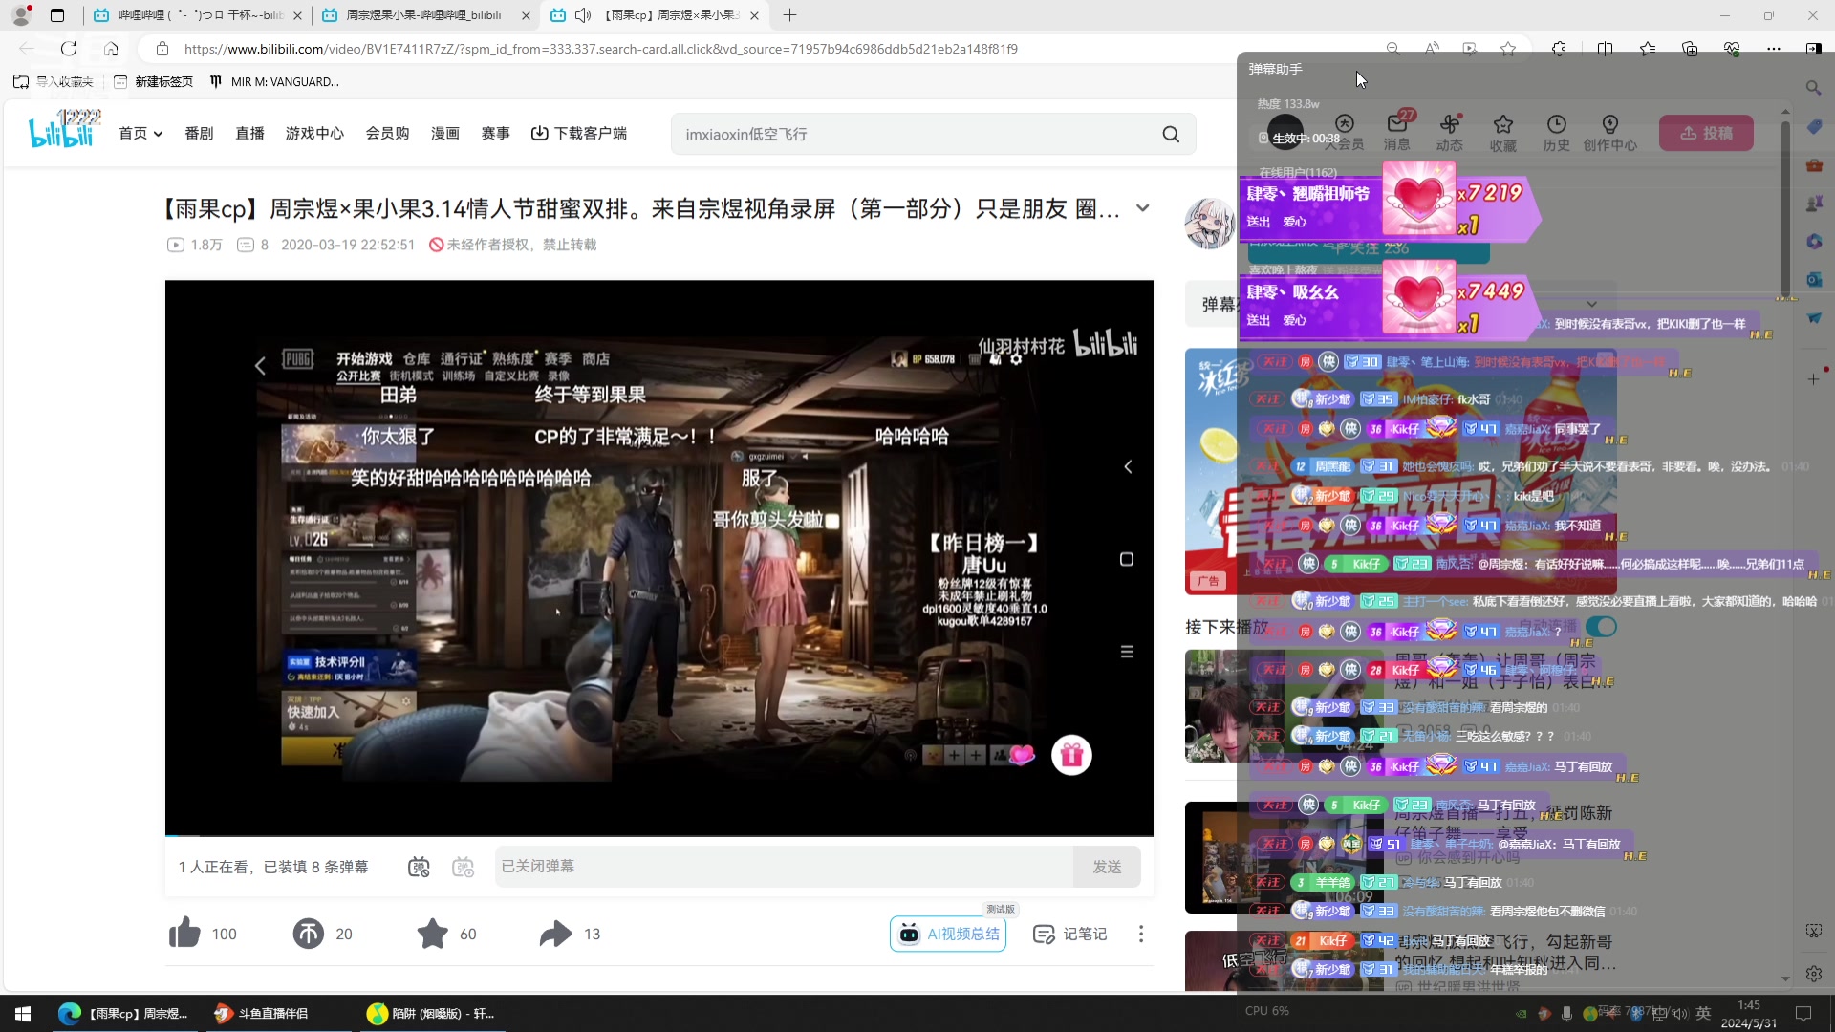The height and width of the screenshot is (1032, 1835).
Task: Add a sidebar app with plus icon
Action: click(1813, 379)
